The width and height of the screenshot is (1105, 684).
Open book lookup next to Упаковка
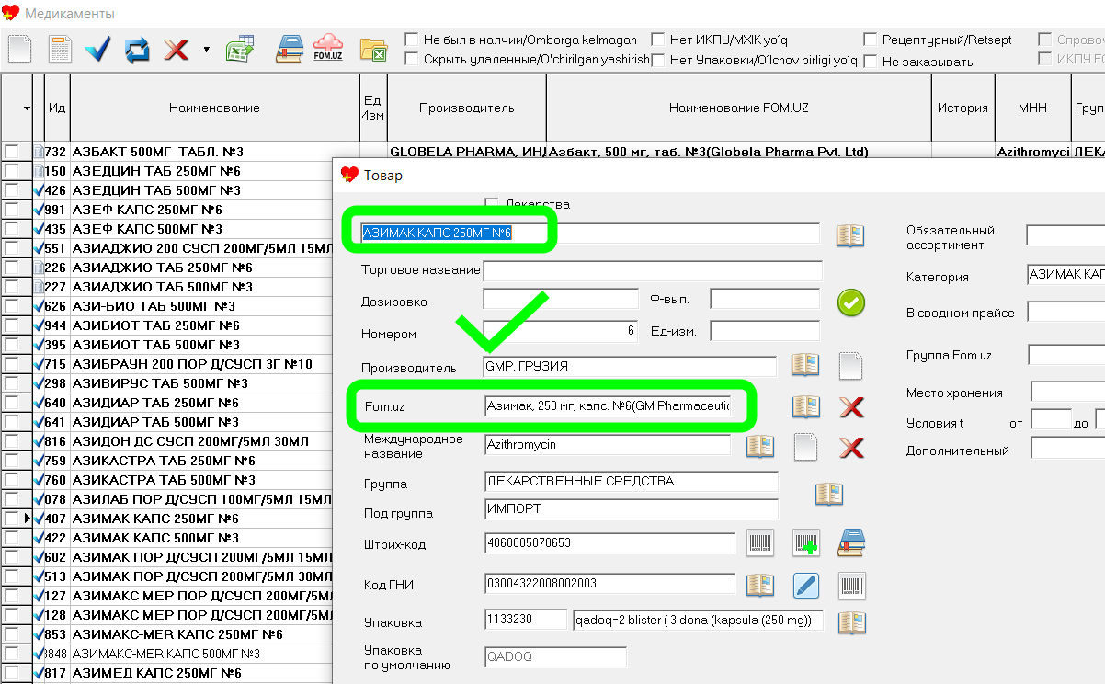click(851, 622)
